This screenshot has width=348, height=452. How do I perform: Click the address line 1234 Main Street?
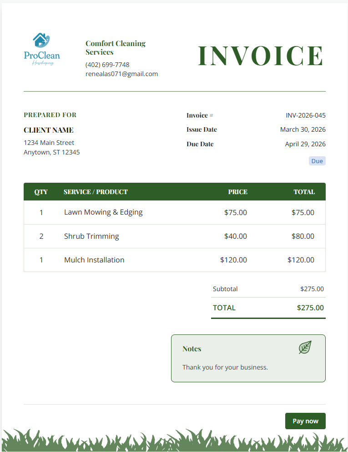coord(49,143)
